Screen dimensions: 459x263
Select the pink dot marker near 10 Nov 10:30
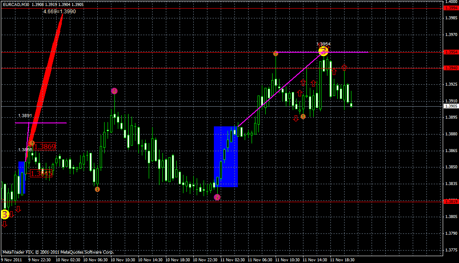[x=114, y=91]
